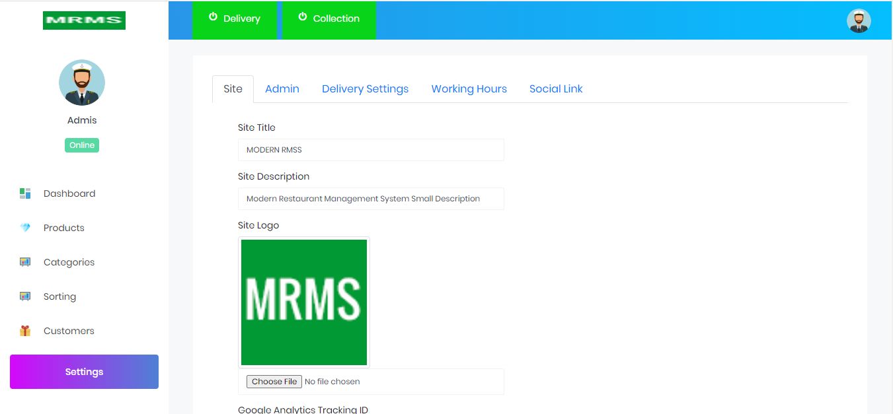The image size is (893, 414).
Task: Select the Social Link tab
Action: click(555, 89)
